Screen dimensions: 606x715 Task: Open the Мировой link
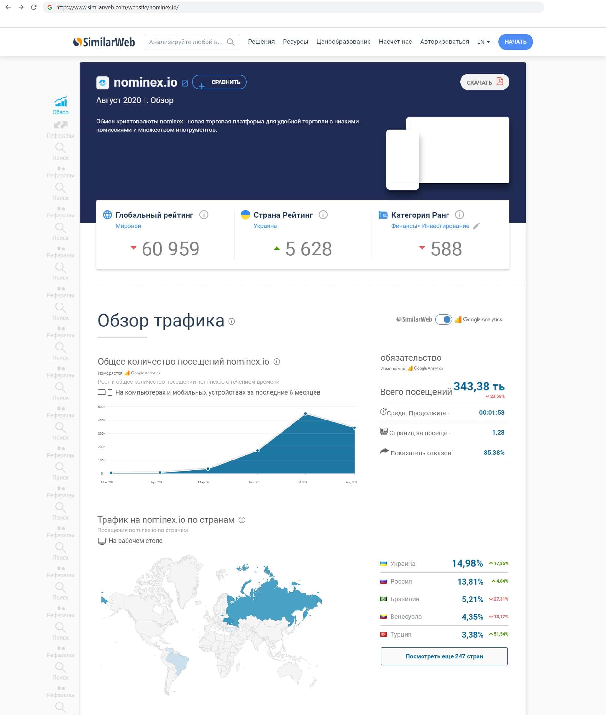coord(128,226)
